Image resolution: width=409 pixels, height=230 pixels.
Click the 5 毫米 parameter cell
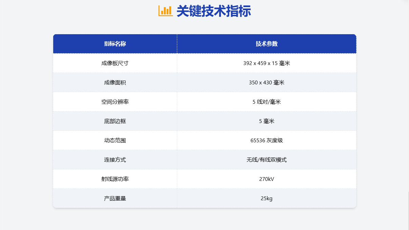(266, 121)
